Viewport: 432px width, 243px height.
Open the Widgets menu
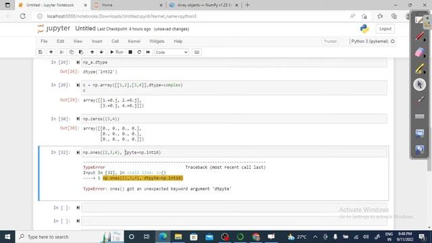coord(157,41)
